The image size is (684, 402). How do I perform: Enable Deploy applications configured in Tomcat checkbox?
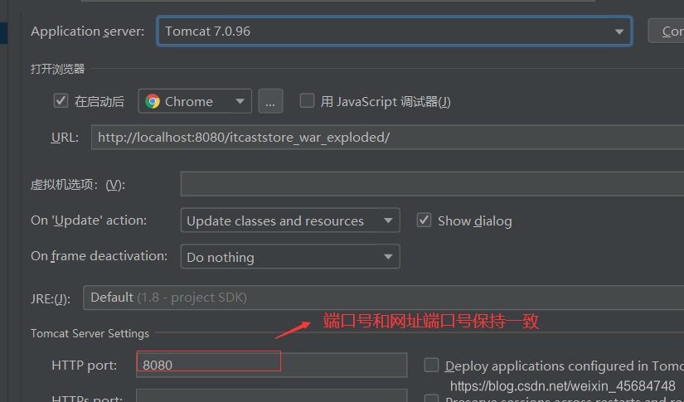point(431,365)
